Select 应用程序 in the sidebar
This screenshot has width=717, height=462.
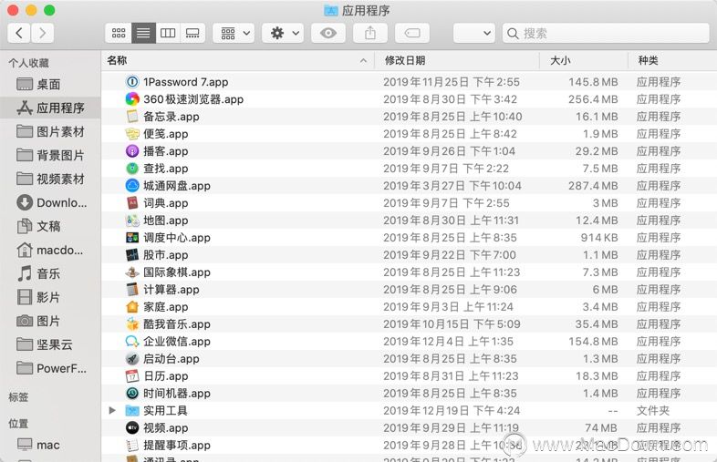pos(50,108)
